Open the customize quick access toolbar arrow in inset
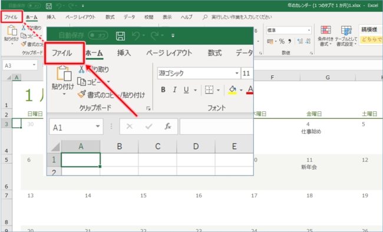 (173, 36)
